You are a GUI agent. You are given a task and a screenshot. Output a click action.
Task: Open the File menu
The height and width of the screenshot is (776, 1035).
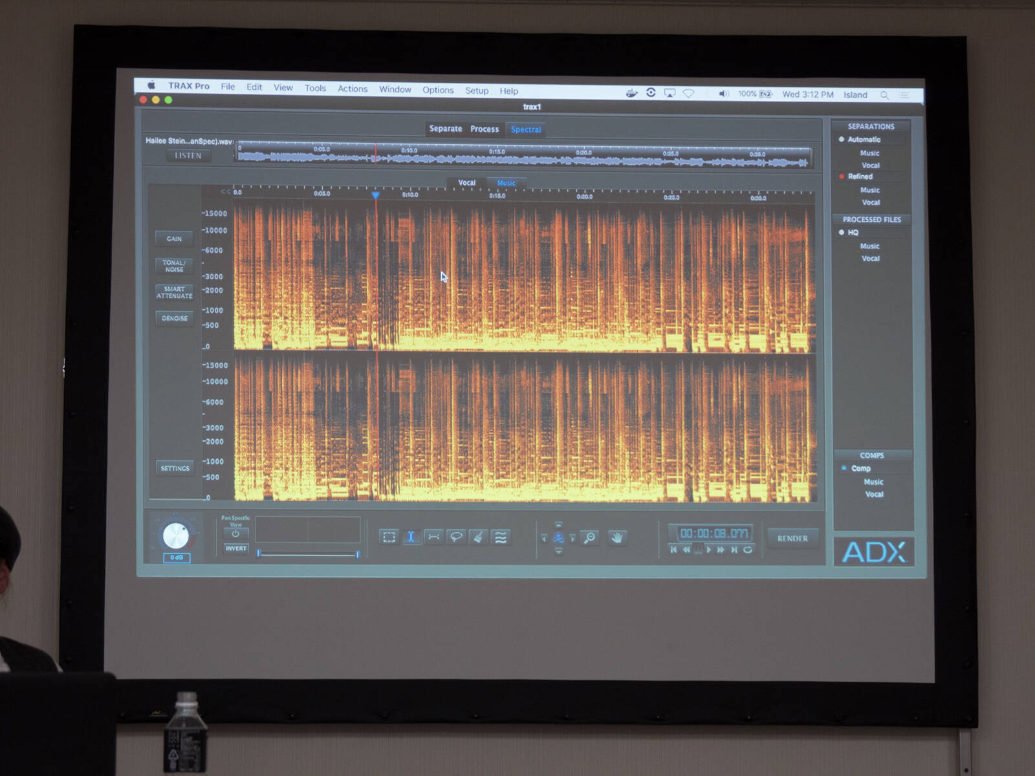(x=228, y=86)
